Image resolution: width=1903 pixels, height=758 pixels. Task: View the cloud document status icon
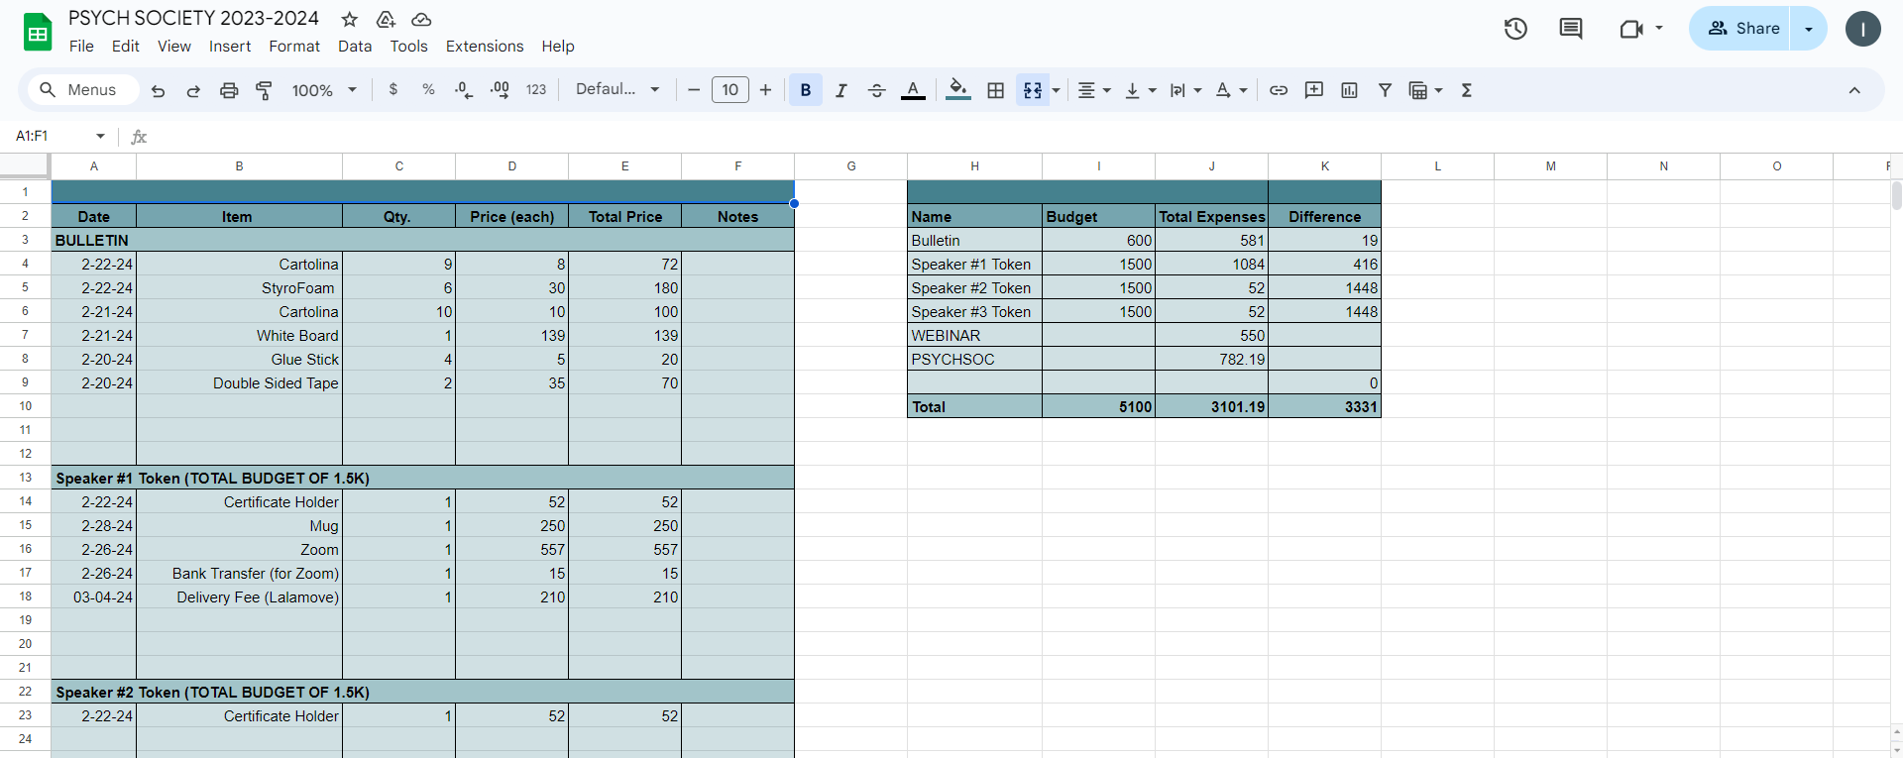coord(421,19)
